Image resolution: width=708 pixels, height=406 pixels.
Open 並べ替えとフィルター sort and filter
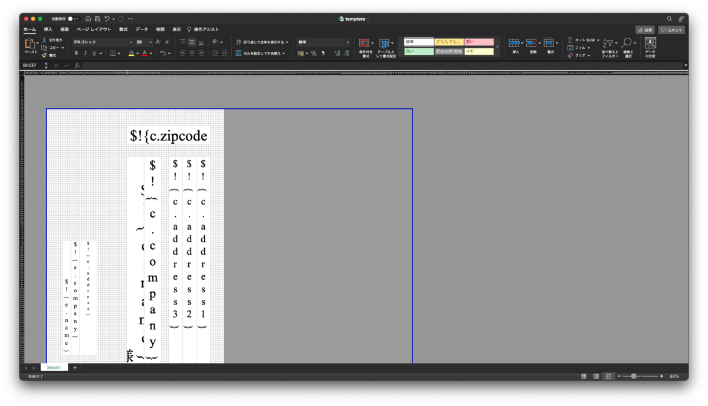(x=609, y=47)
